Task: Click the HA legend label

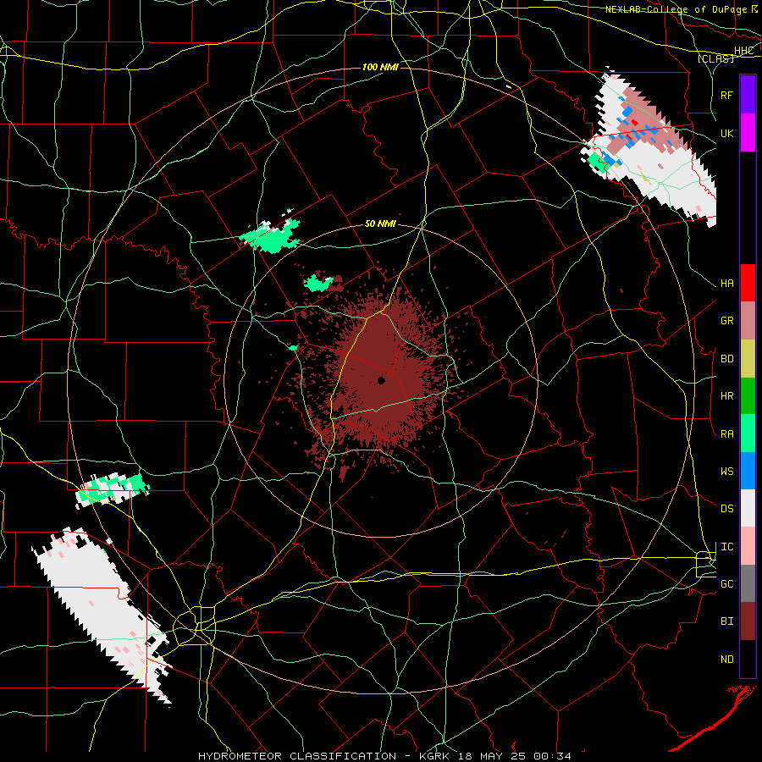Action: pyautogui.click(x=727, y=284)
